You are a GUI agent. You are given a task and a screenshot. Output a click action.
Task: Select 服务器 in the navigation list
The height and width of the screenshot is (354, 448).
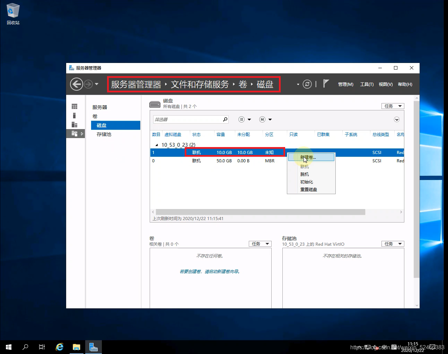(x=100, y=107)
